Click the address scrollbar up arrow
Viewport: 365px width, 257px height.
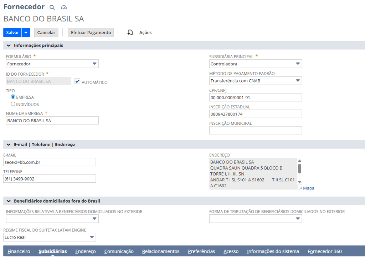(299, 161)
